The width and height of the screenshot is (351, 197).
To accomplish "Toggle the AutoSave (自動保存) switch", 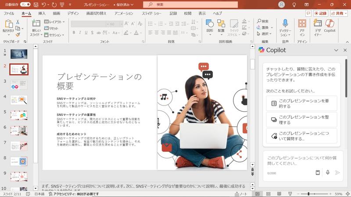I will 25,4.
